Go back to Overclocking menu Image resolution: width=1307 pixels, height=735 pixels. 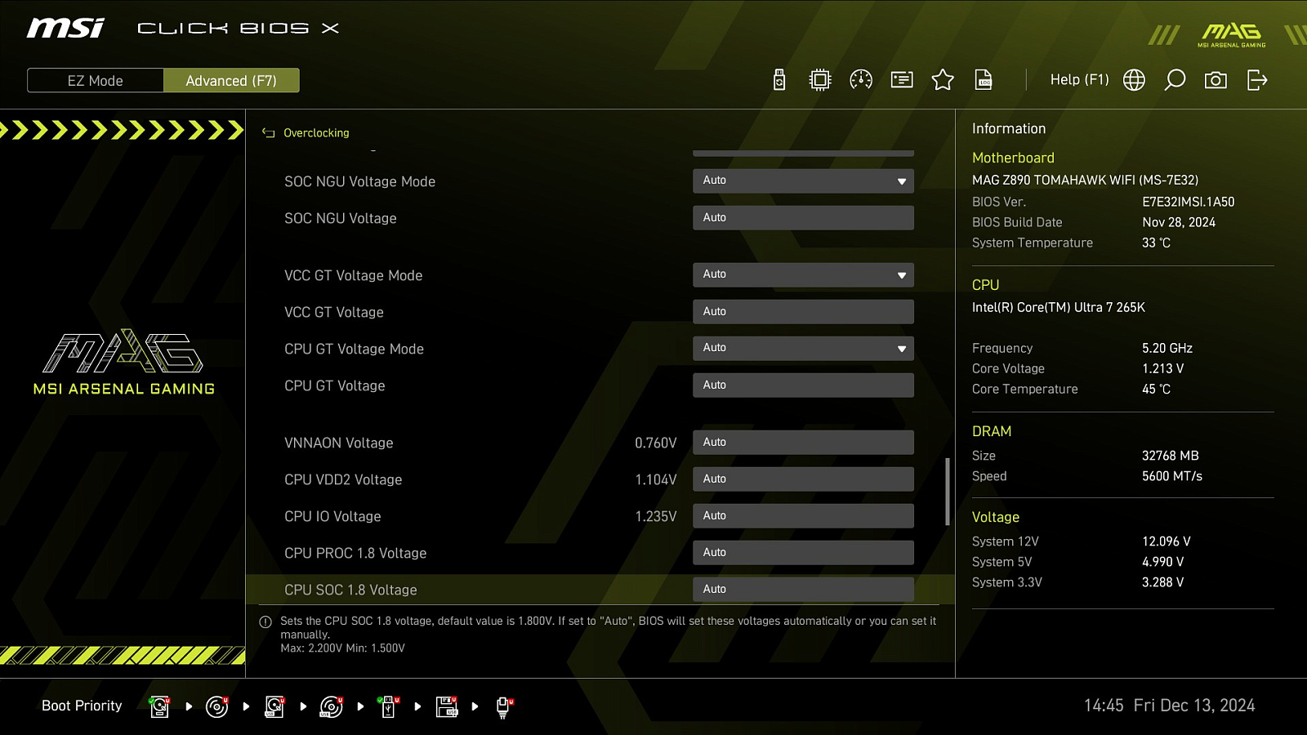click(316, 133)
